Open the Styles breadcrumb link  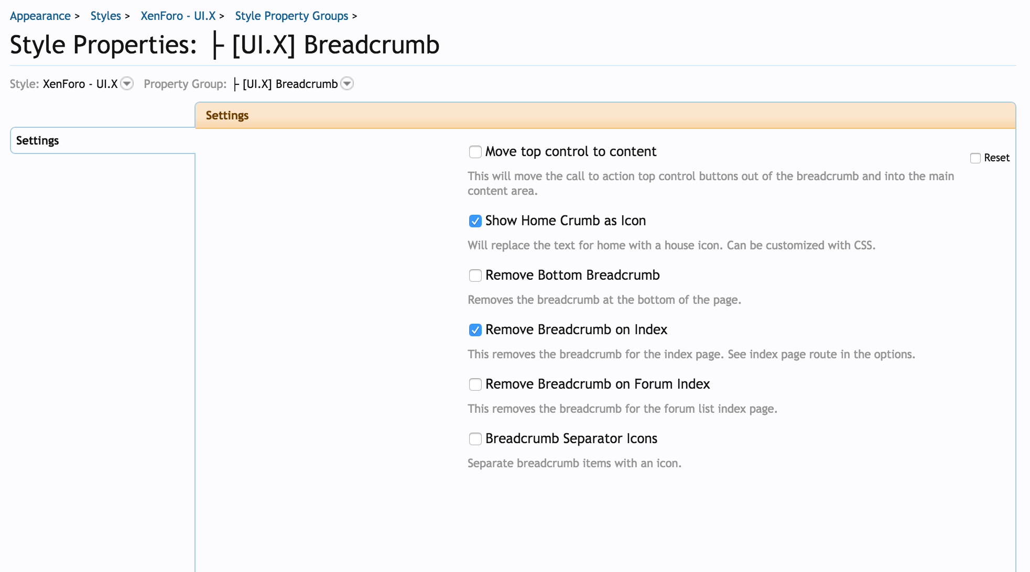pos(106,16)
